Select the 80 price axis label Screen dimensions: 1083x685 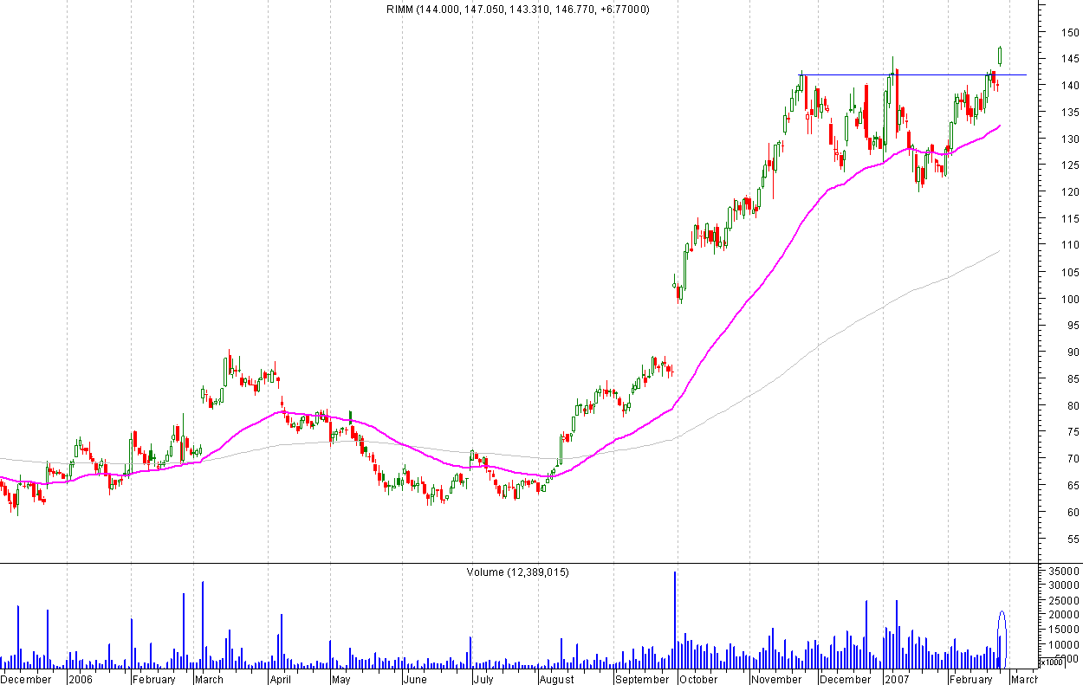point(1072,405)
